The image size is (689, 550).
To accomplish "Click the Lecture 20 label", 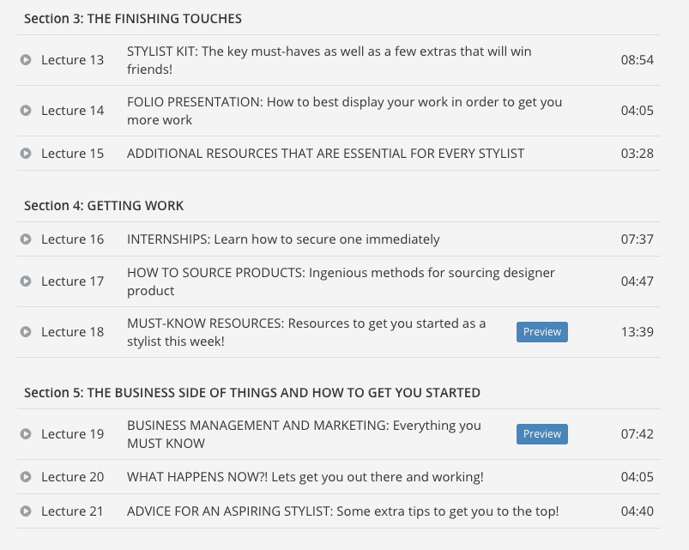I will click(72, 476).
